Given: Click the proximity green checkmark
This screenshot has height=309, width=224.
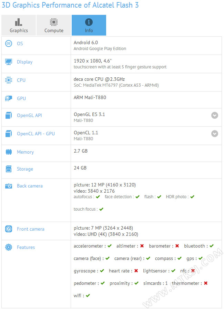Looking at the screenshot, I should [x=136, y=283].
